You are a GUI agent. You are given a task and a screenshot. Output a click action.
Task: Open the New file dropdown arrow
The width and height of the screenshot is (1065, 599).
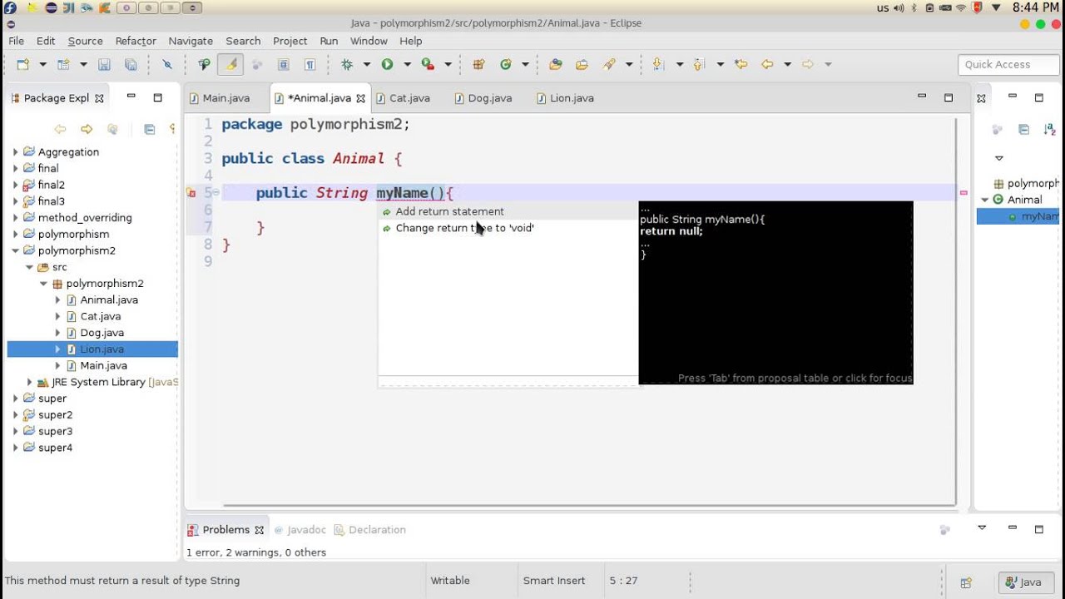(x=42, y=64)
